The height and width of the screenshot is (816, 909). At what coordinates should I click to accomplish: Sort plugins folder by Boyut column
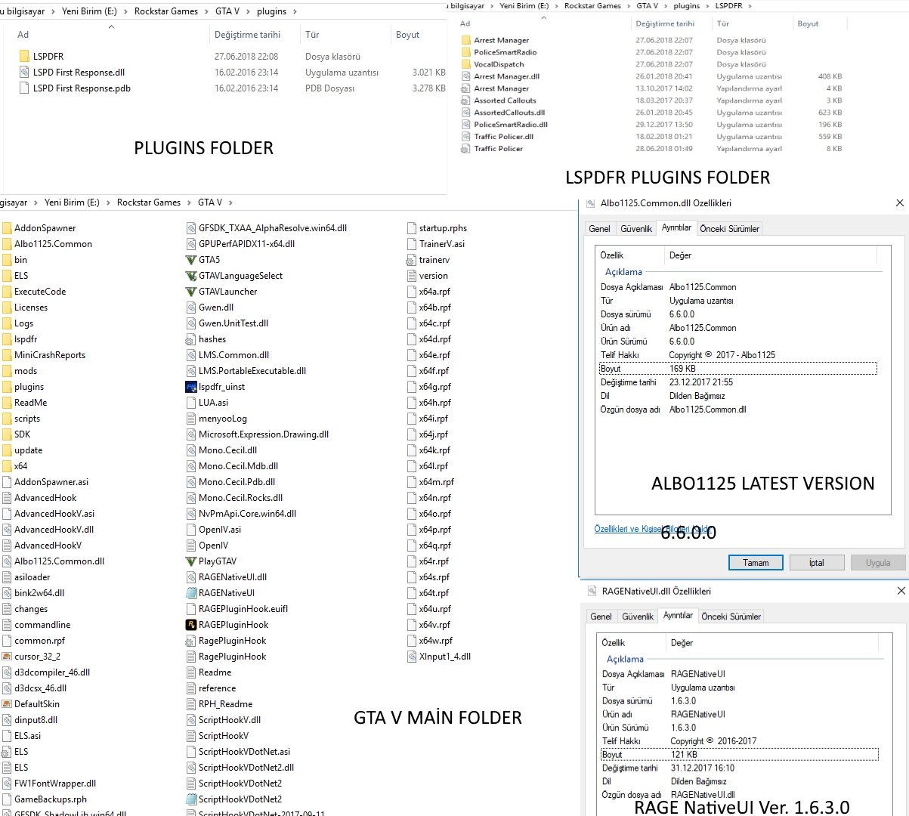click(x=408, y=35)
